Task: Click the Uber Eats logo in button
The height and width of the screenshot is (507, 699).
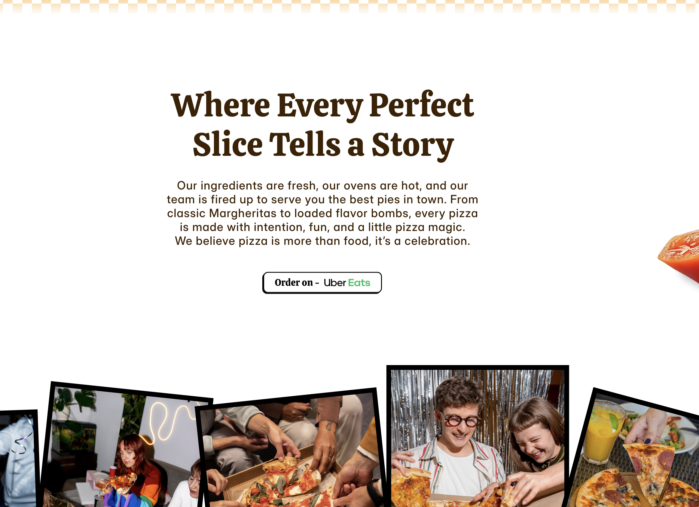Action: (x=347, y=283)
